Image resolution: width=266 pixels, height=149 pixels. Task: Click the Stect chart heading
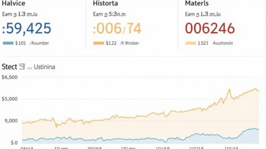[x=9, y=67]
